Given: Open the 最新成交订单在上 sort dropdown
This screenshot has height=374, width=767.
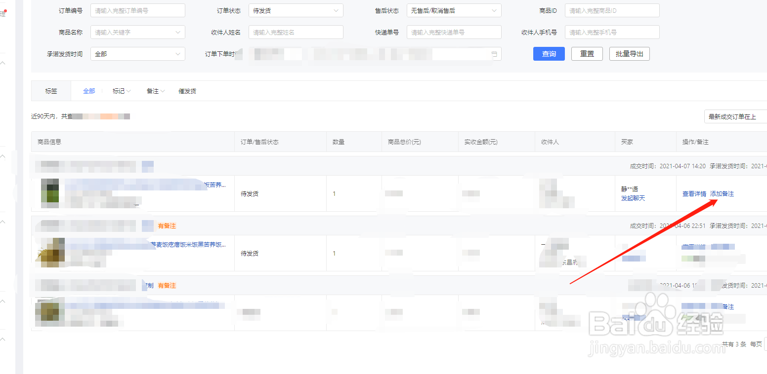Looking at the screenshot, I should (736, 116).
